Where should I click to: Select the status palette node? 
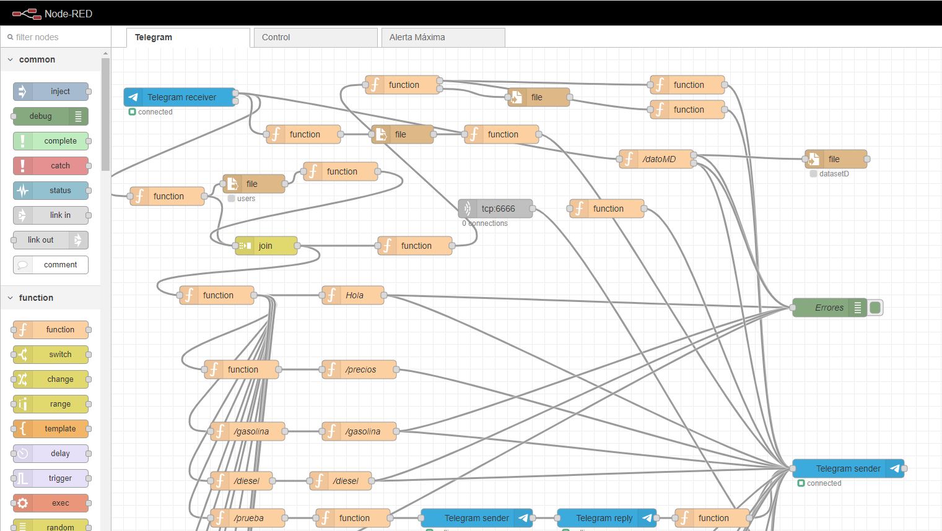(x=51, y=191)
